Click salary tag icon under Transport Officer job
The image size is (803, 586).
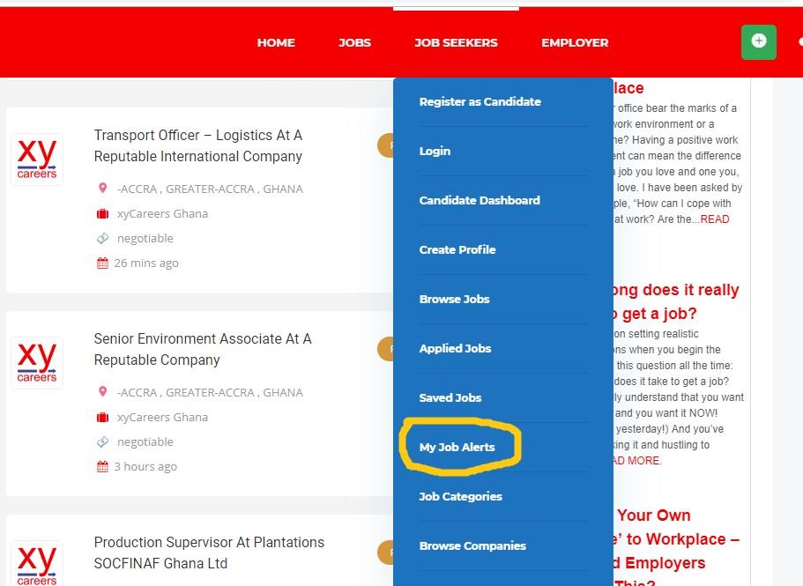pos(102,238)
